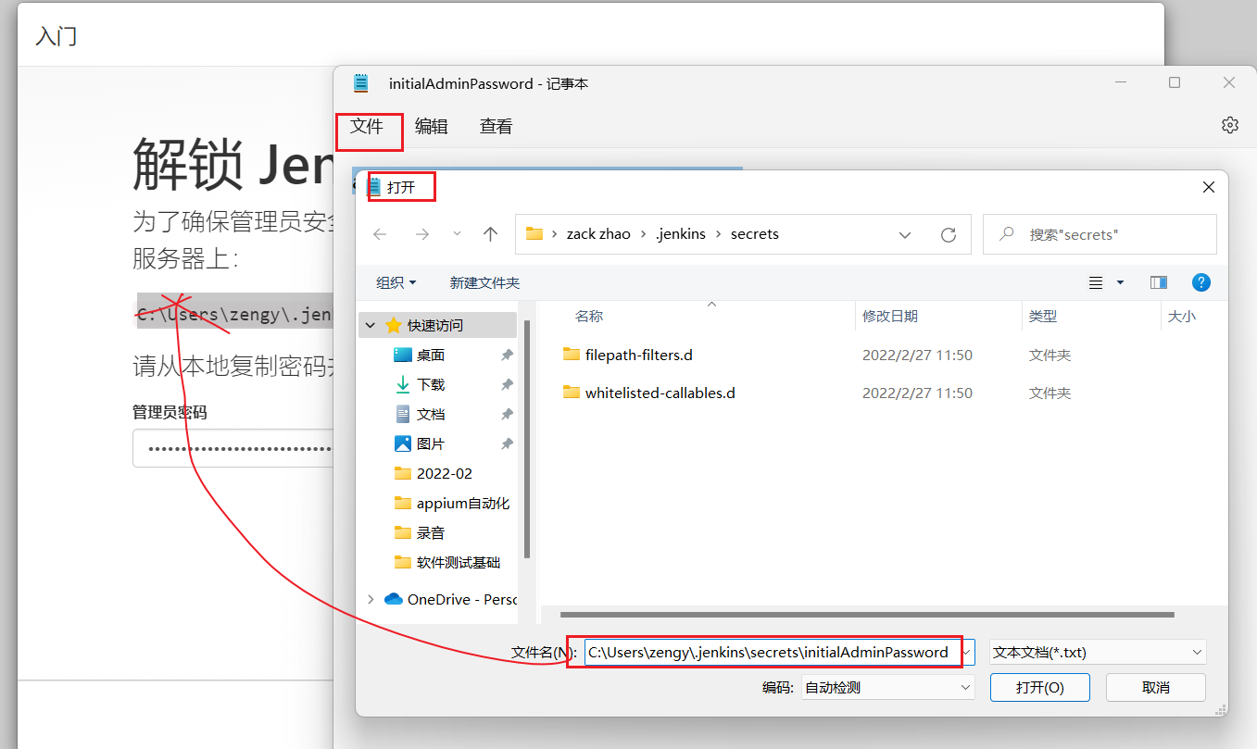
Task: Open file type dropdown 文本文档(*.txt)
Action: pos(1098,652)
